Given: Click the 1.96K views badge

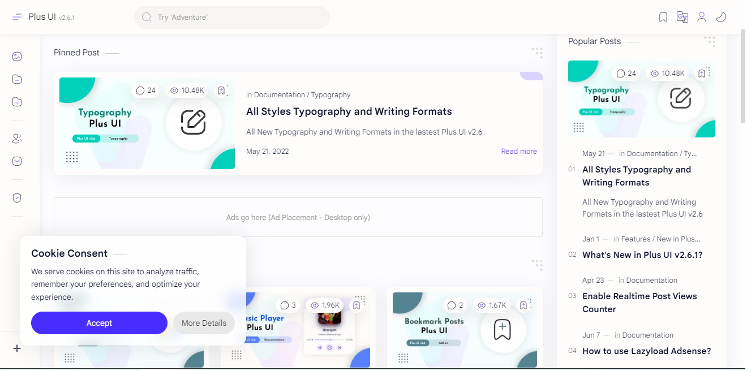Looking at the screenshot, I should (x=325, y=305).
